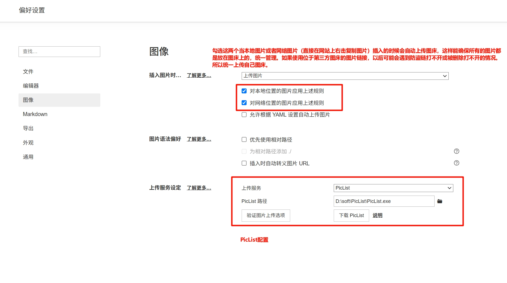Click the PicList path input field
This screenshot has width=507, height=283.
pos(384,201)
